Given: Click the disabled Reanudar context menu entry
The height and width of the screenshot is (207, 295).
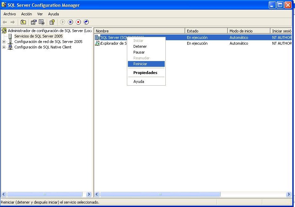Looking at the screenshot, I should (x=146, y=58).
